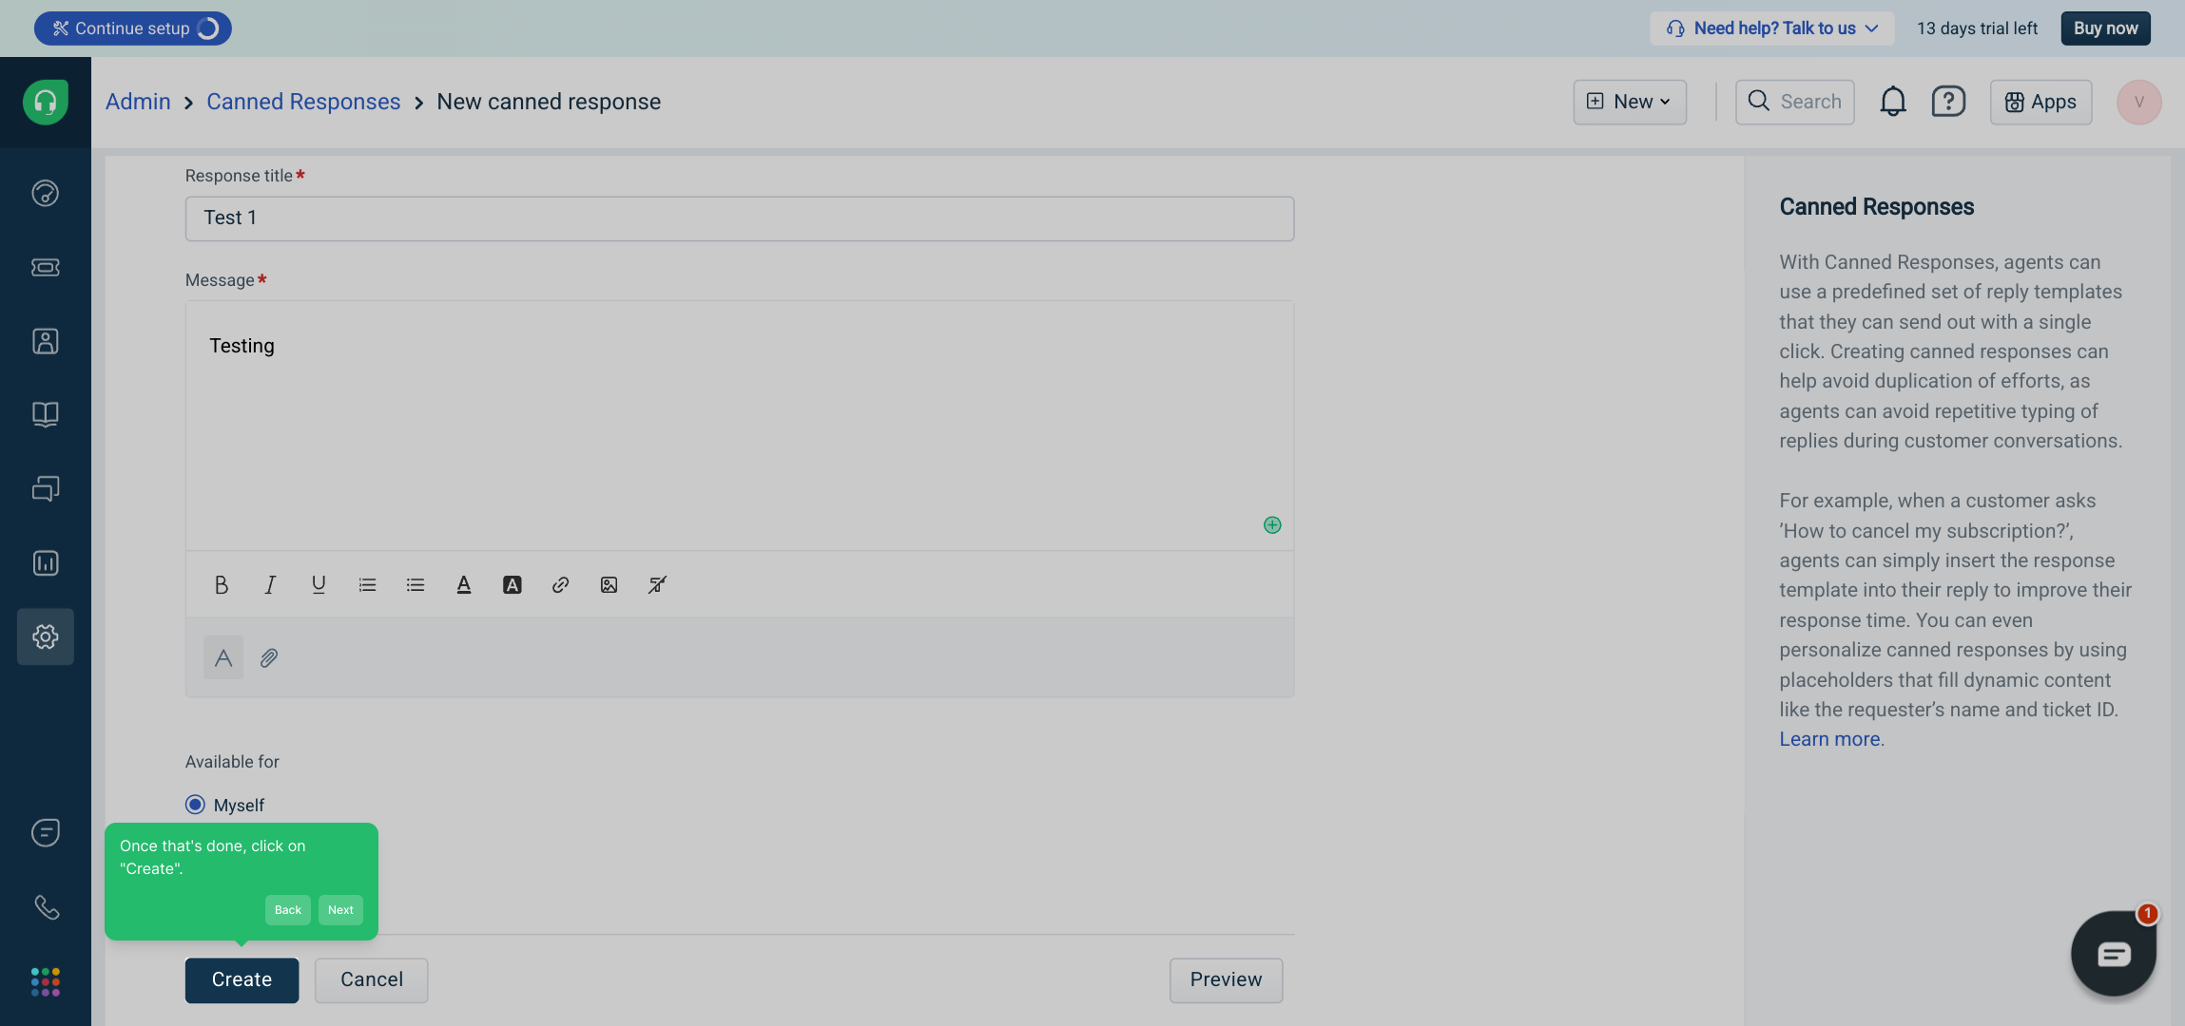The width and height of the screenshot is (2185, 1026).
Task: Open the Admin settings gear in sidebar
Action: pyautogui.click(x=46, y=636)
